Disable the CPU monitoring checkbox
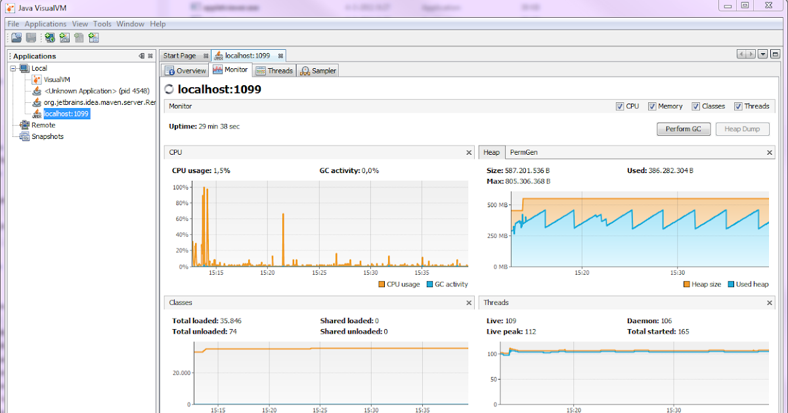The image size is (788, 413). pyautogui.click(x=620, y=106)
